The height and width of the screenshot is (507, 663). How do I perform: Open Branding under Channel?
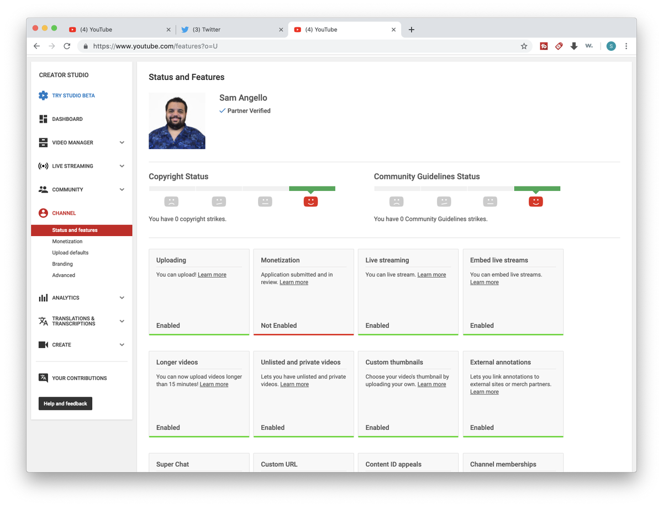pyautogui.click(x=62, y=264)
